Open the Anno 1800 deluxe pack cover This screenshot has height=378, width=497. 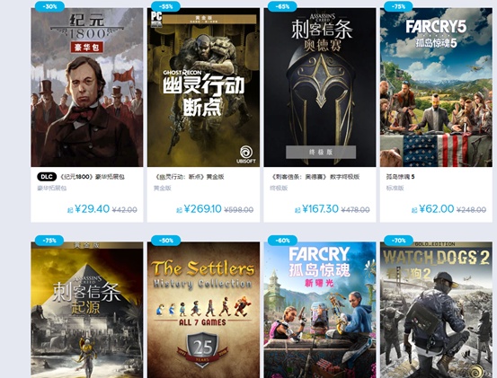[x=87, y=87]
